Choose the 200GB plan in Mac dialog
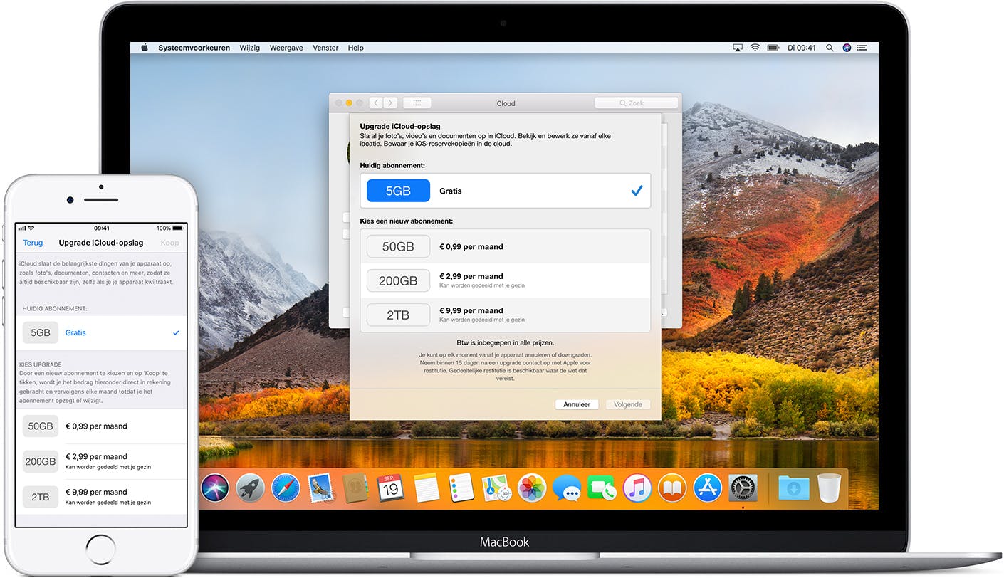Viewport: 1004px width, 578px height. [505, 280]
